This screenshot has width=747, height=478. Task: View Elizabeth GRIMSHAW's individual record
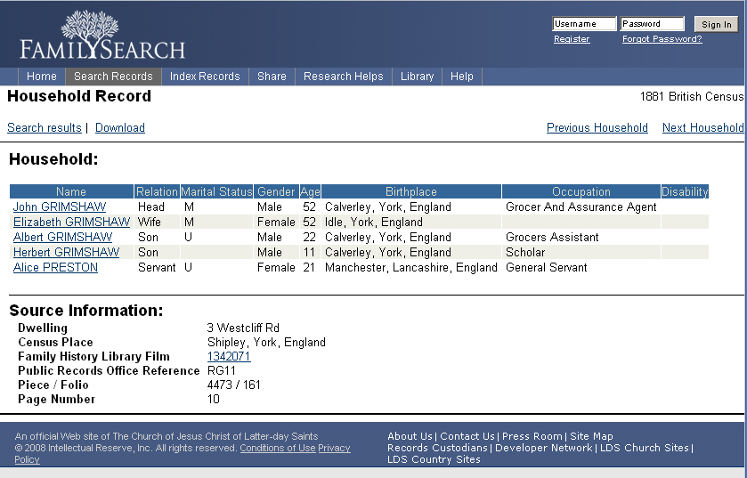[71, 223]
